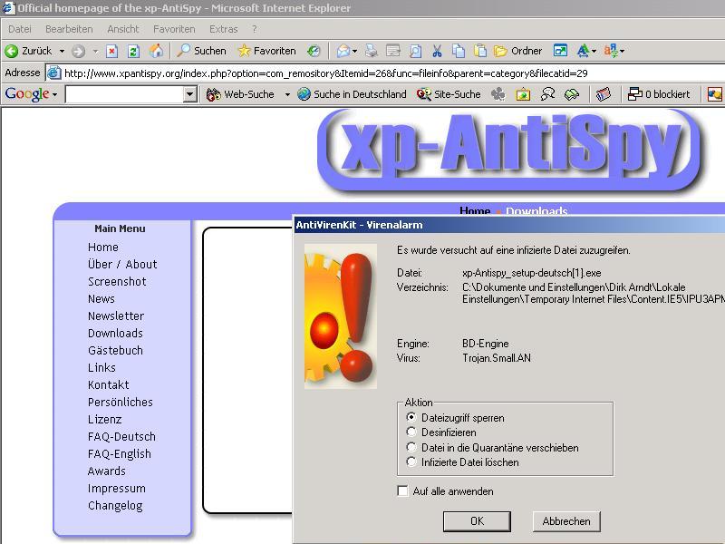Viewport: 725px width, 544px height.
Task: Refresh the page with the reload icon
Action: (x=133, y=51)
